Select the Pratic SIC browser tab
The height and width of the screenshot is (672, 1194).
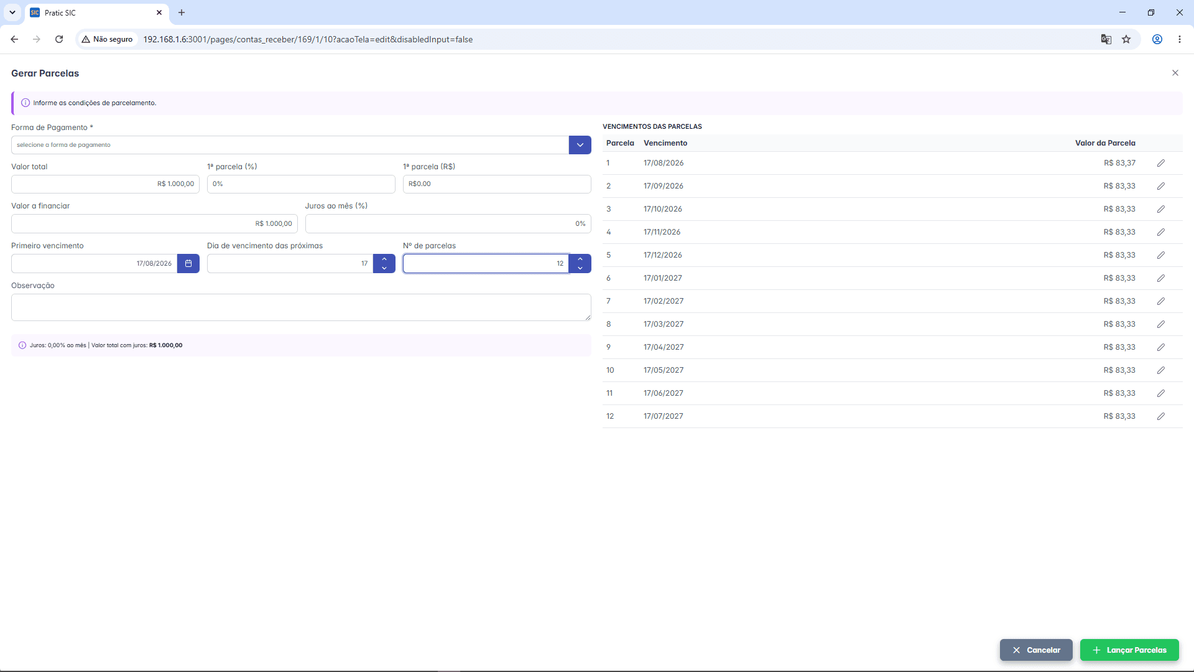click(x=96, y=12)
